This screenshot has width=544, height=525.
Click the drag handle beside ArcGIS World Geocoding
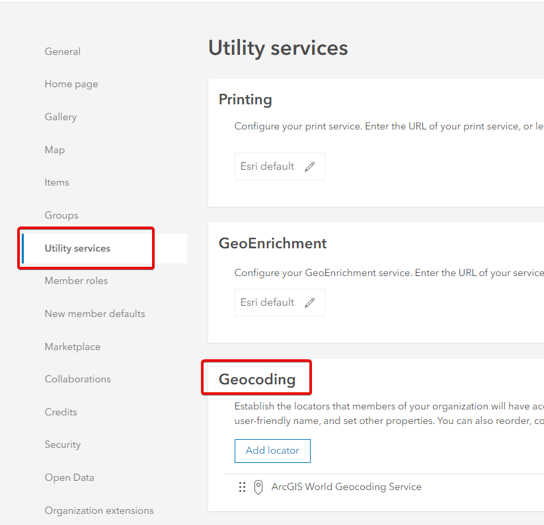point(242,487)
